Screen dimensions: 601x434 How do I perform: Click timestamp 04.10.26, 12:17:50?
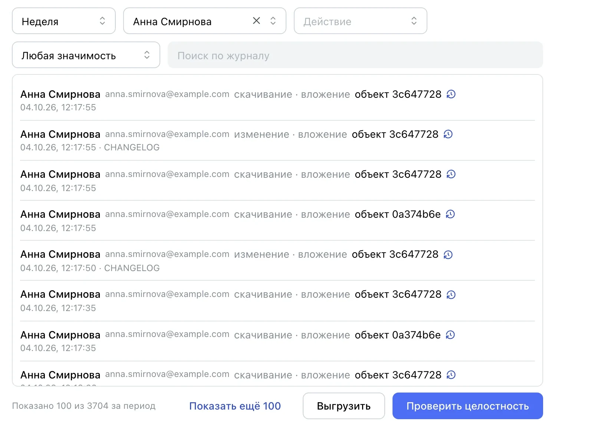[58, 268]
